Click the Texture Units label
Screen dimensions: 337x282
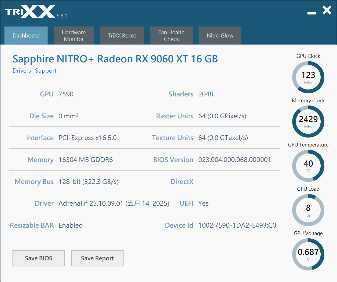point(173,138)
